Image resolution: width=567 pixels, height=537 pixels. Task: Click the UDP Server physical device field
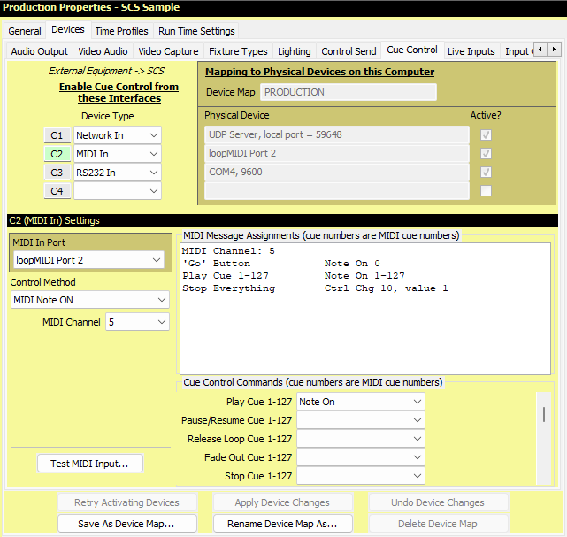(x=337, y=134)
